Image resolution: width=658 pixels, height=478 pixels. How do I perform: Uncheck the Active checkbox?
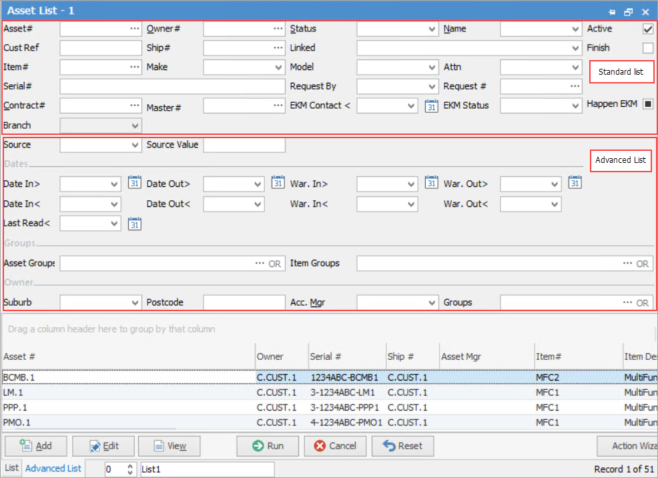647,29
